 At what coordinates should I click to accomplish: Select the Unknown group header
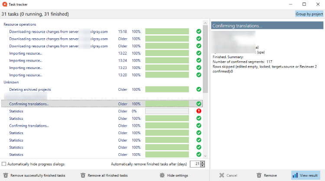(x=11, y=82)
